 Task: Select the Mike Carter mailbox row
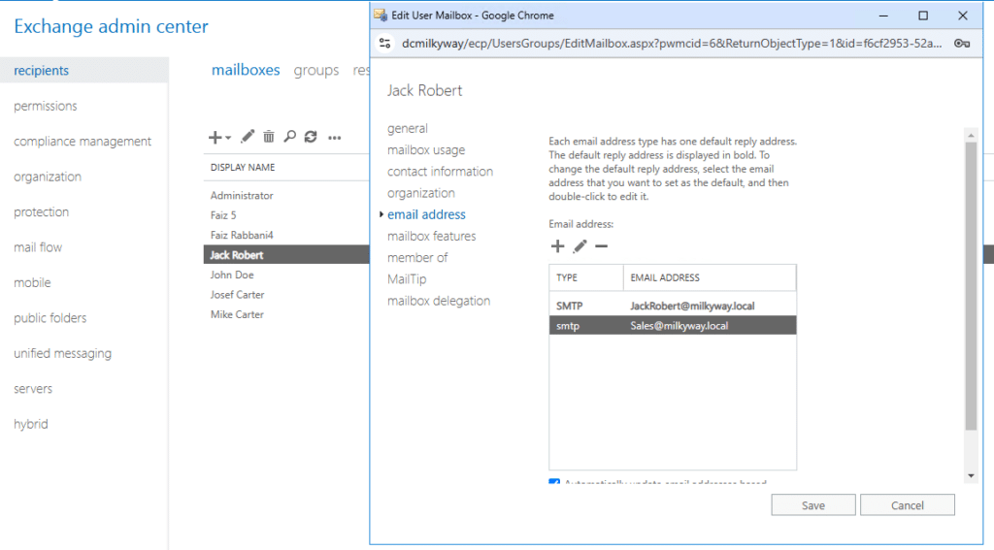(x=286, y=314)
